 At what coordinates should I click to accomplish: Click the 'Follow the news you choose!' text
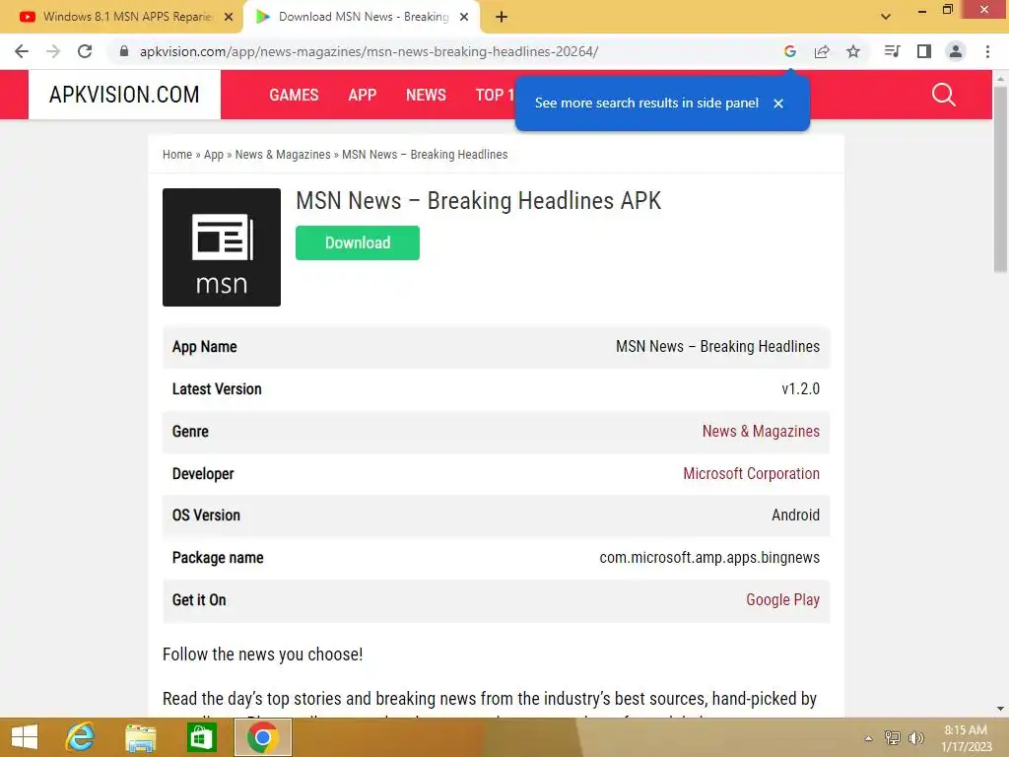click(x=262, y=654)
